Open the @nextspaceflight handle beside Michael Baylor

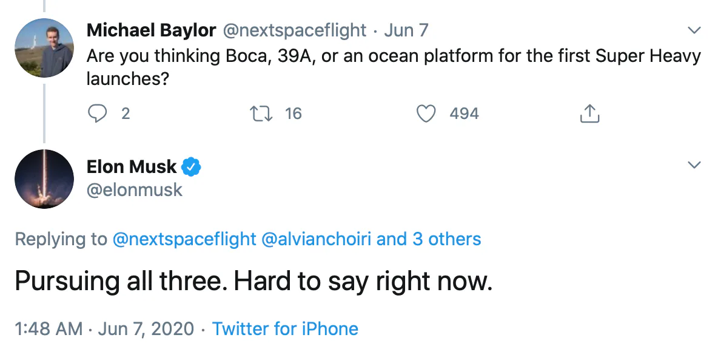click(295, 30)
